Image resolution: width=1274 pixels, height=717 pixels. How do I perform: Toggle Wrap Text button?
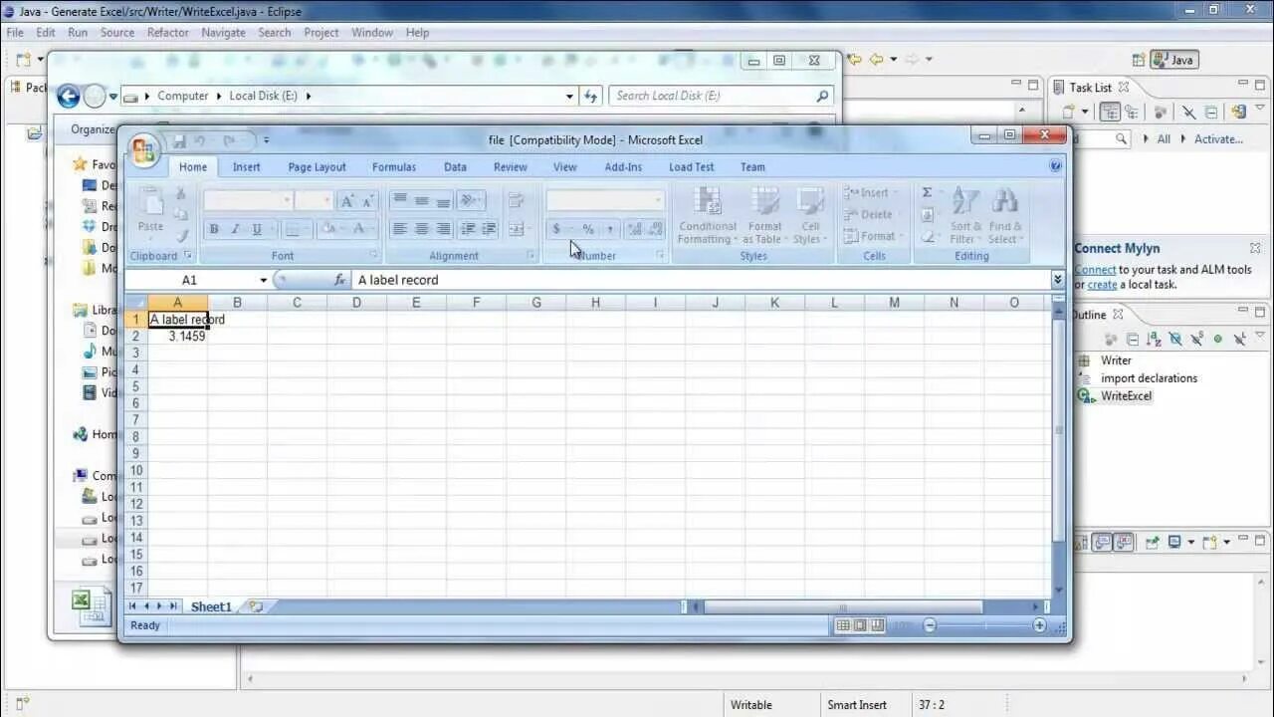(x=516, y=201)
